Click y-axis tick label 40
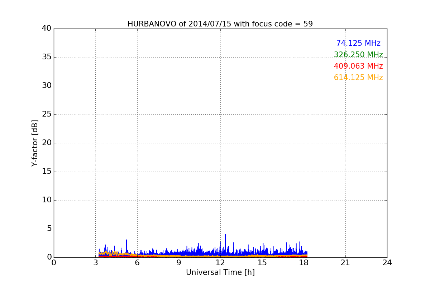The image size is (430, 286). (47, 28)
